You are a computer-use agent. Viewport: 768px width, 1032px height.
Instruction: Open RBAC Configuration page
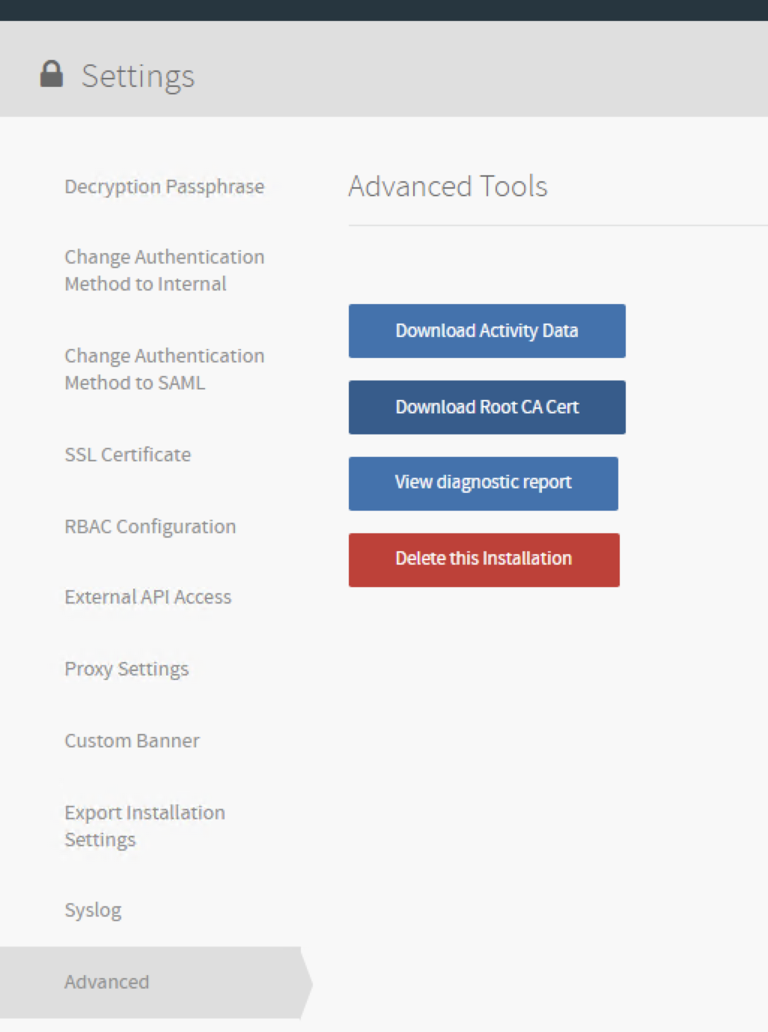coord(150,526)
